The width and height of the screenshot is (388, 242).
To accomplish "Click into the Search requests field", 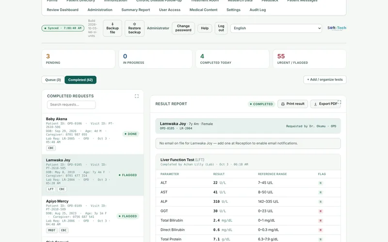I will pos(71,105).
